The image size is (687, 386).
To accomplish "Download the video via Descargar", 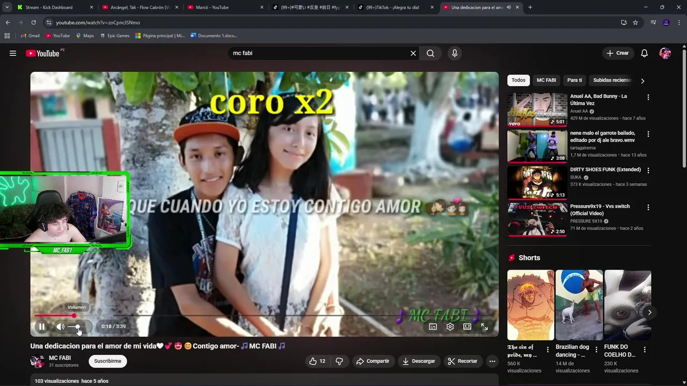I will pos(419,361).
